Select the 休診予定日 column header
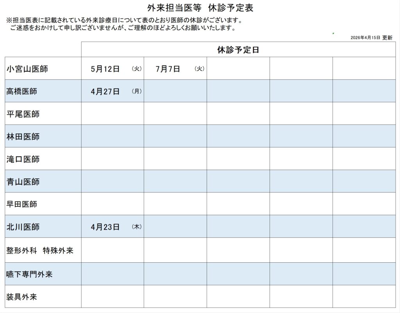The image size is (400, 313). (x=238, y=50)
